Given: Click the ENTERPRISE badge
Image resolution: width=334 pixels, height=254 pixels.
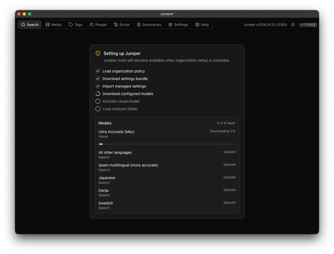Looking at the screenshot, I should (308, 25).
